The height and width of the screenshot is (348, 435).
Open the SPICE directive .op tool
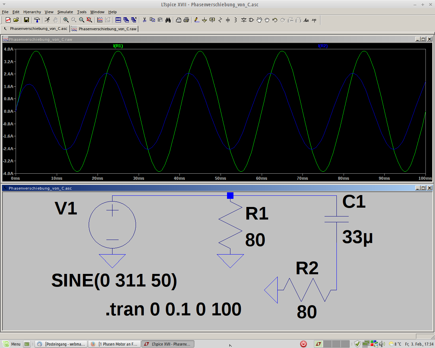[314, 20]
